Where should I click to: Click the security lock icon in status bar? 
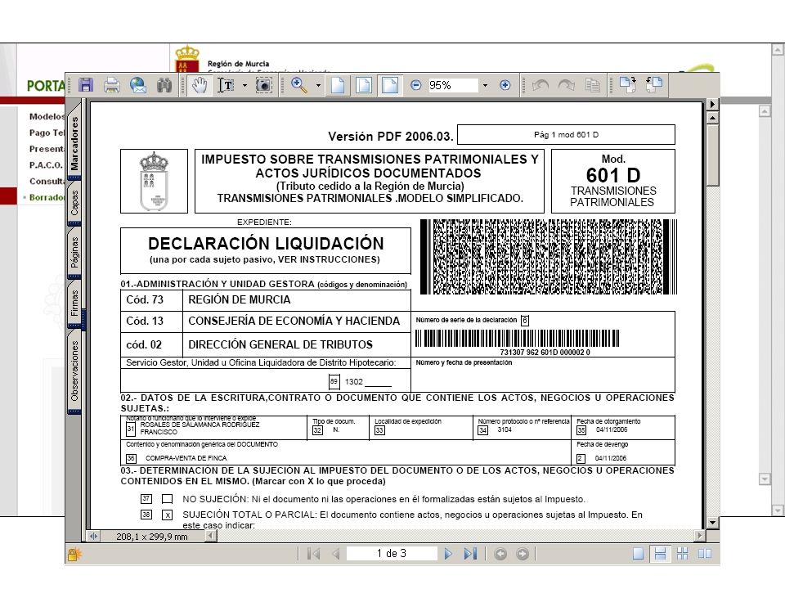coord(74,555)
